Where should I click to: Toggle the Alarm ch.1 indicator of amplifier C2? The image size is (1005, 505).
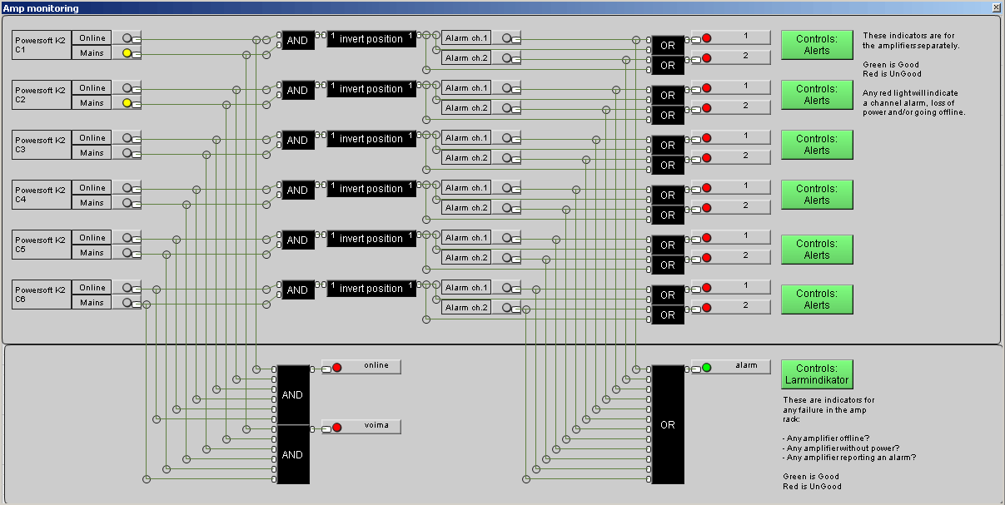point(506,88)
